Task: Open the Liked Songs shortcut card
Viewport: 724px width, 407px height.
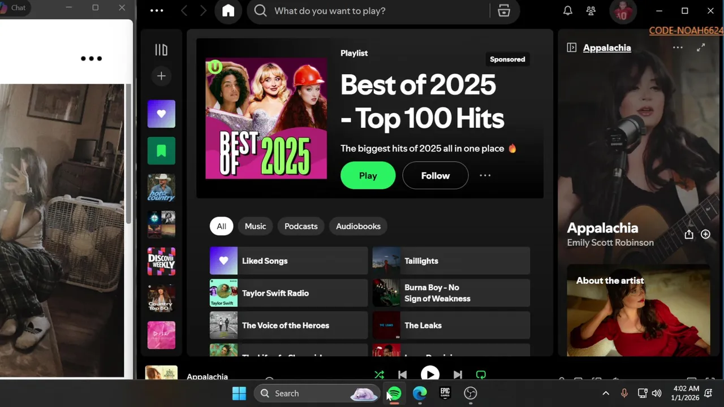Action: pos(288,261)
